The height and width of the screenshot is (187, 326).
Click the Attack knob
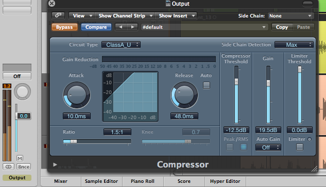(x=77, y=95)
